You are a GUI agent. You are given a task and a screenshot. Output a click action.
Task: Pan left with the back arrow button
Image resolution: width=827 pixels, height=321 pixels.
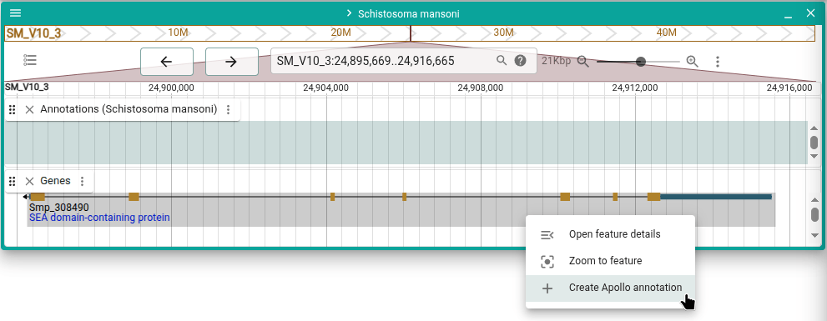(x=167, y=62)
